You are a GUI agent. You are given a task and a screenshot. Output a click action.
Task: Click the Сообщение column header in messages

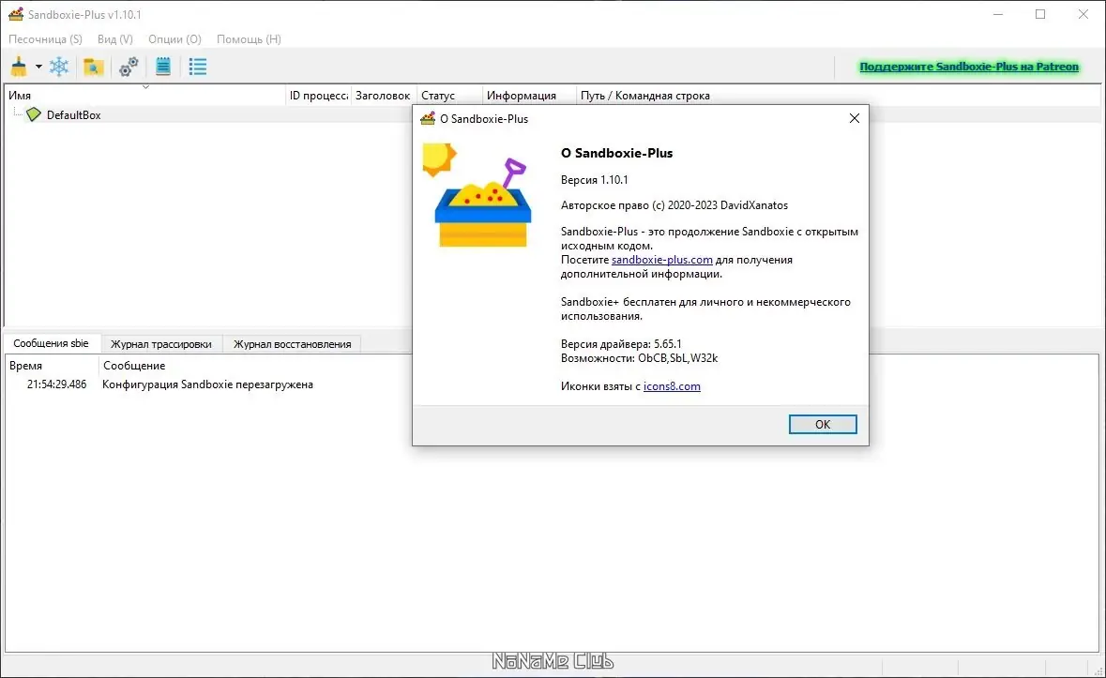(134, 366)
